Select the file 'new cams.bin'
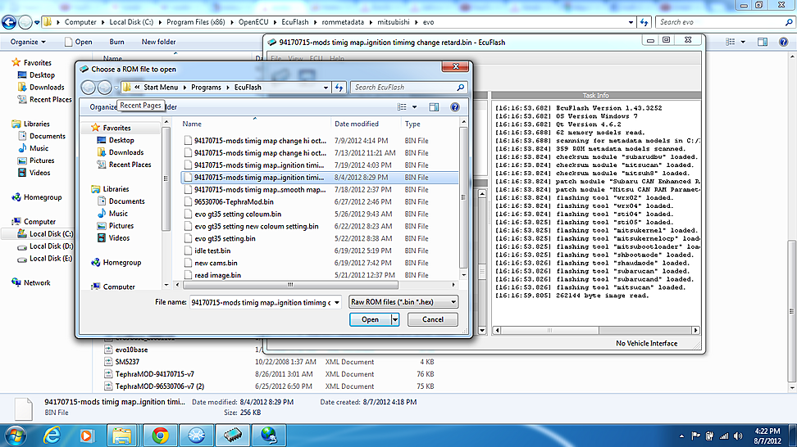 click(216, 263)
